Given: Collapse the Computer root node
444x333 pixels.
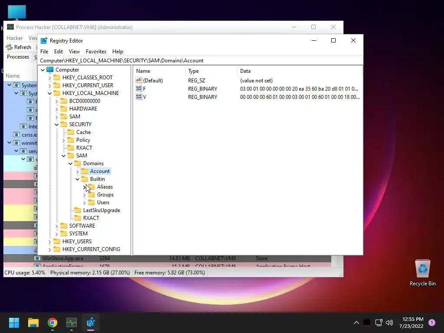Looking at the screenshot, I should click(43, 70).
